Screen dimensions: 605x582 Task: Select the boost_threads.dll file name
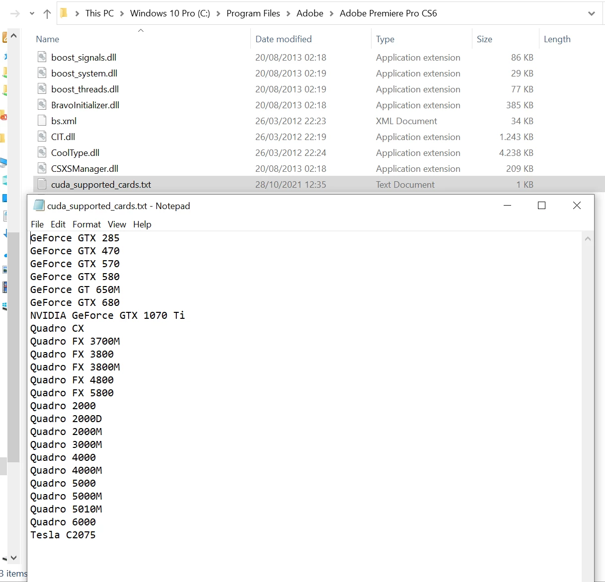click(85, 89)
